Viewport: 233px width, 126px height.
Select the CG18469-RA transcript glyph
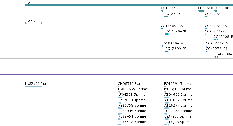162,29
